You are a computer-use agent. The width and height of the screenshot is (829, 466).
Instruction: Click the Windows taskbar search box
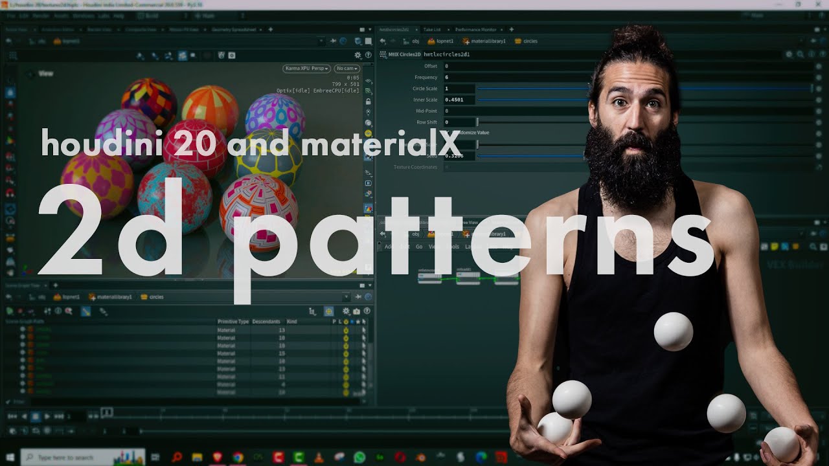point(83,457)
